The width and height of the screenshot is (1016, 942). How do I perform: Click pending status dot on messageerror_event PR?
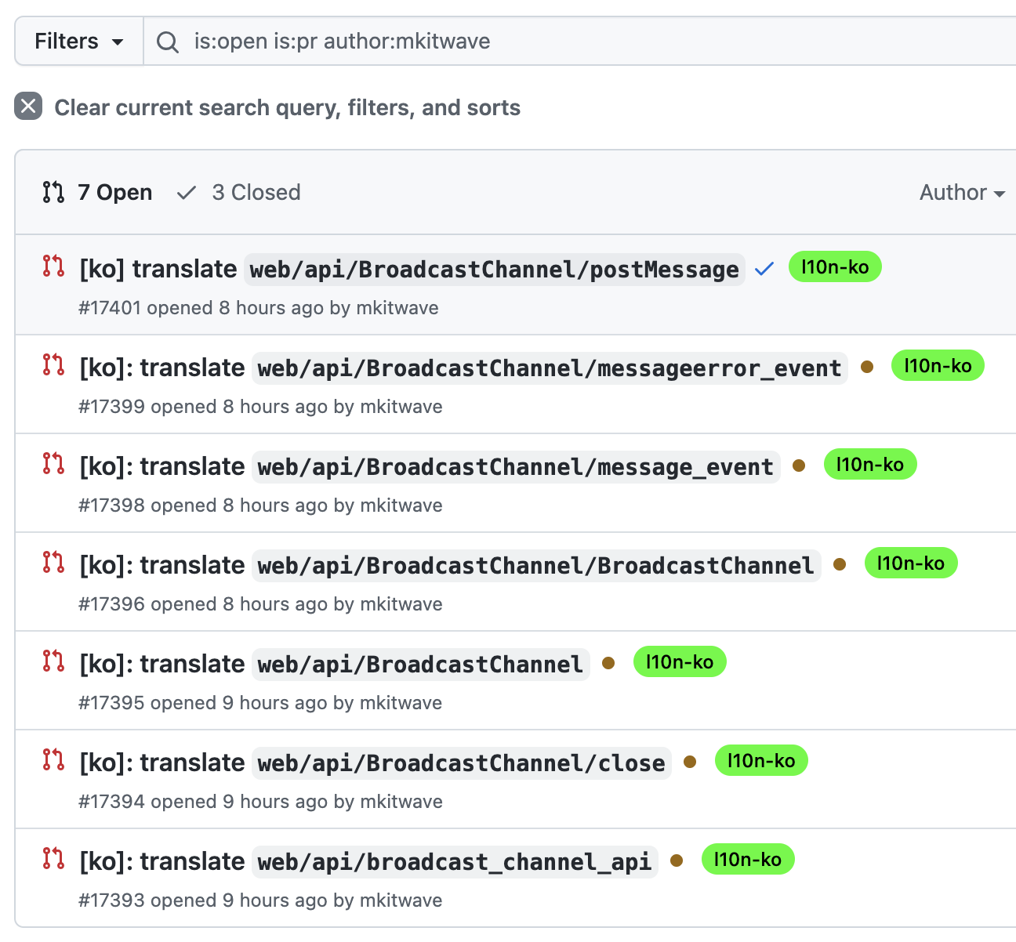tap(867, 367)
